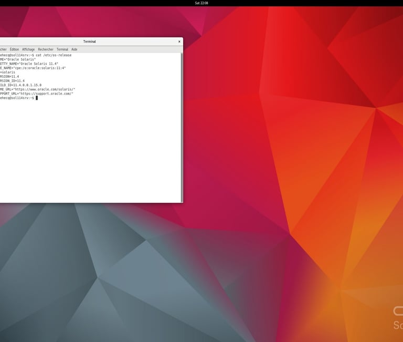Click the clock showing Sat 22:08
Viewport: 403px width, 342px height.
(201, 3)
